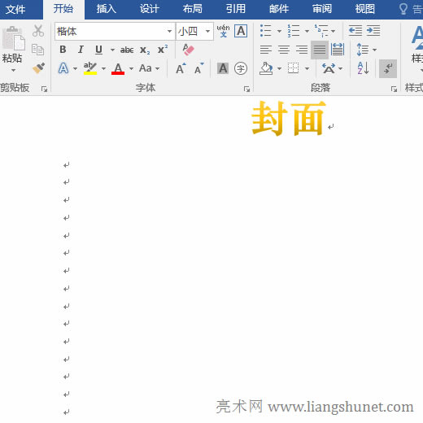Click Increase Font Size icon
Screen dimensions: 423x423
point(181,68)
